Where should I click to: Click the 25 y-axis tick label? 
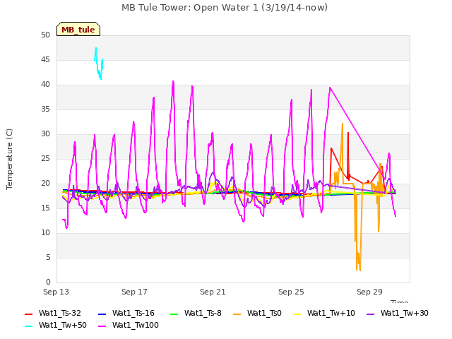[45, 159]
